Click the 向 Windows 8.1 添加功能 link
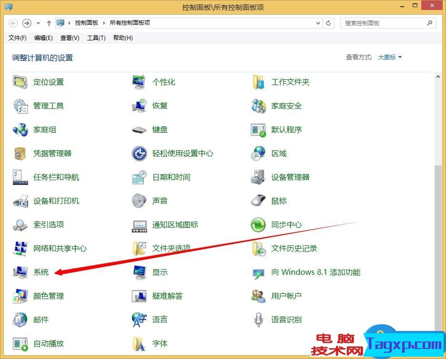 pyautogui.click(x=316, y=272)
